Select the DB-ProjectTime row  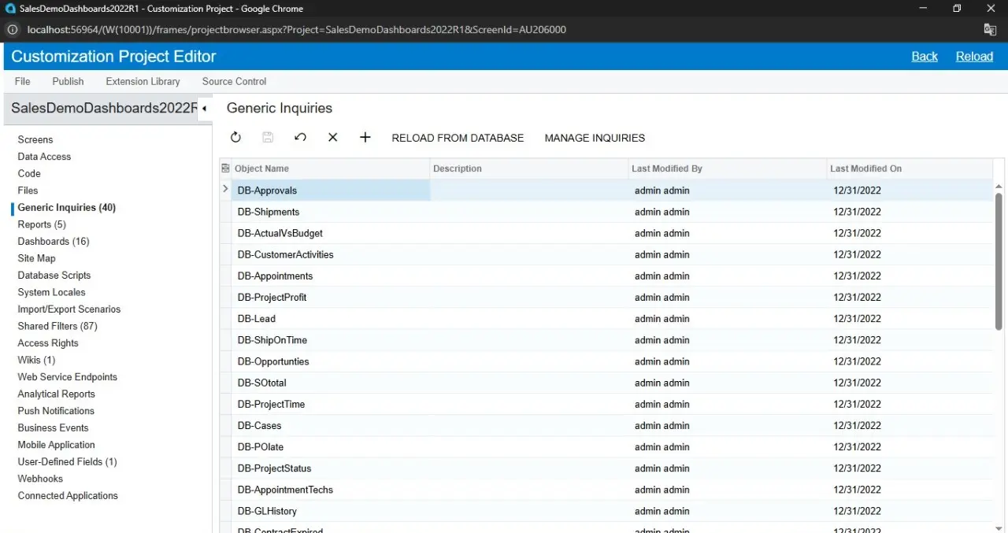[606, 404]
